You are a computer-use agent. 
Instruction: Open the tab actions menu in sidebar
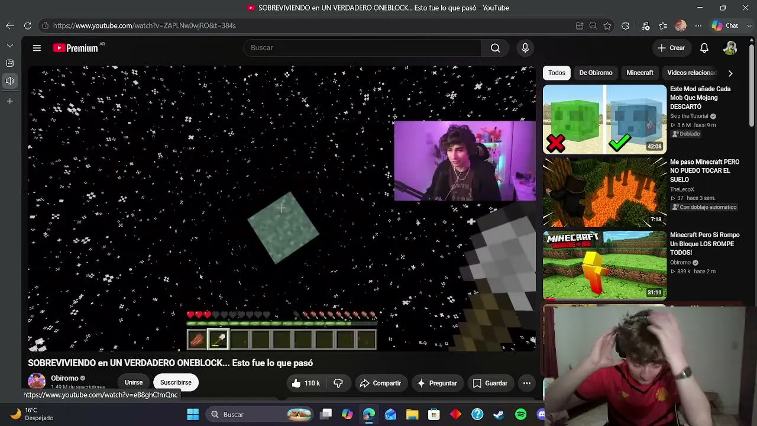(10, 46)
